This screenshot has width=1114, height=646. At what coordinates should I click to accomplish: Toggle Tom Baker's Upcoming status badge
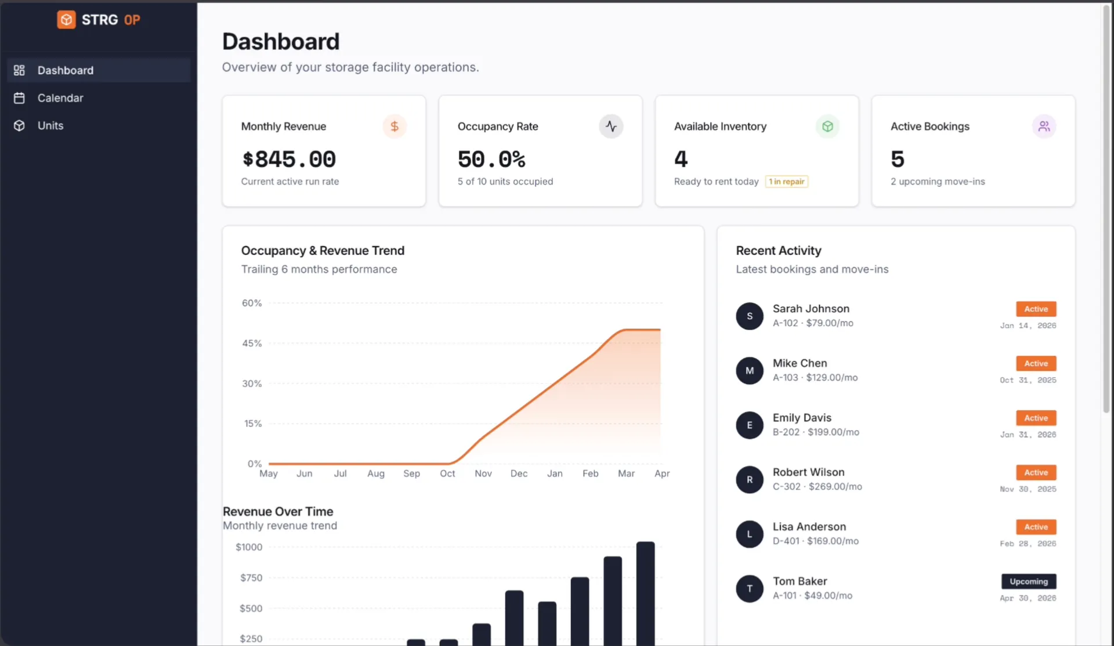tap(1028, 581)
